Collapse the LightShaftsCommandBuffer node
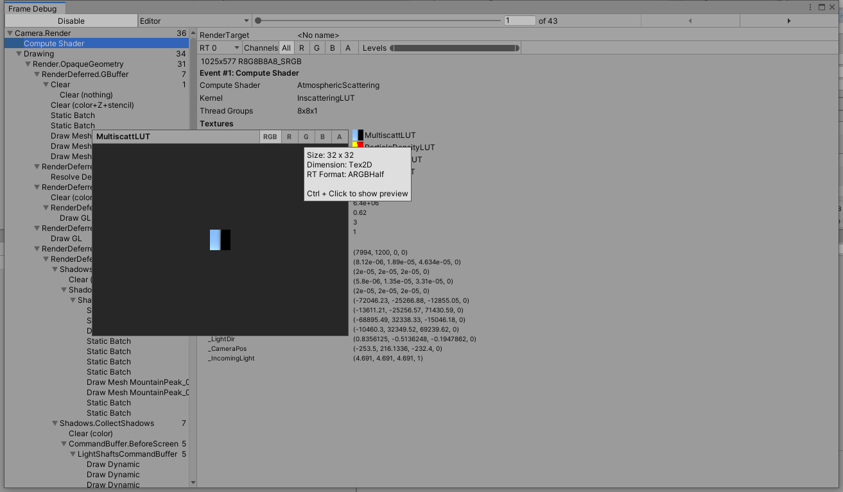 73,454
